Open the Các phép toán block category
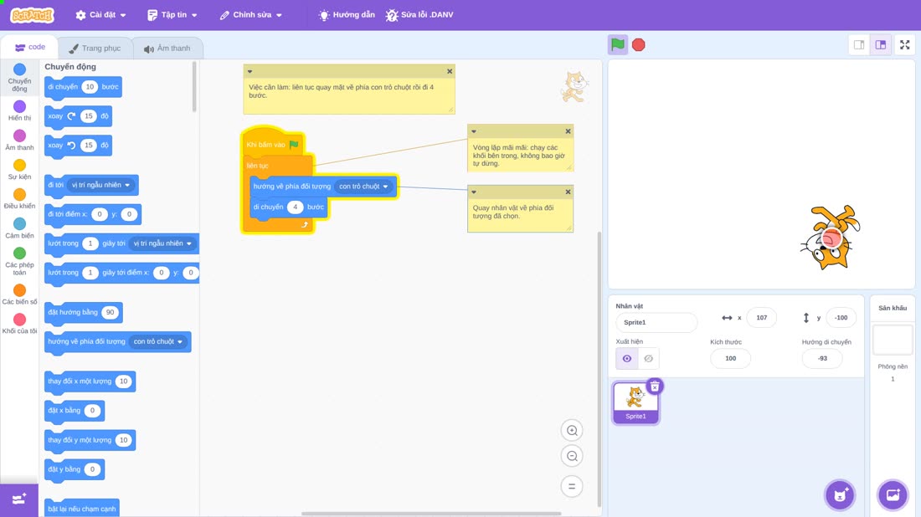 pos(19,261)
